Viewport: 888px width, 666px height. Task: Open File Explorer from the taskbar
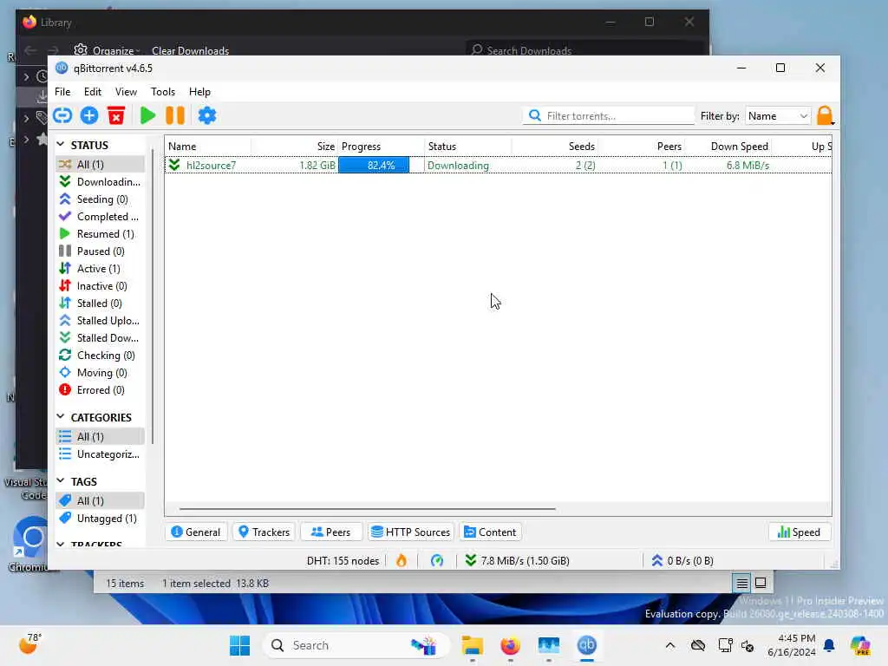click(x=473, y=645)
